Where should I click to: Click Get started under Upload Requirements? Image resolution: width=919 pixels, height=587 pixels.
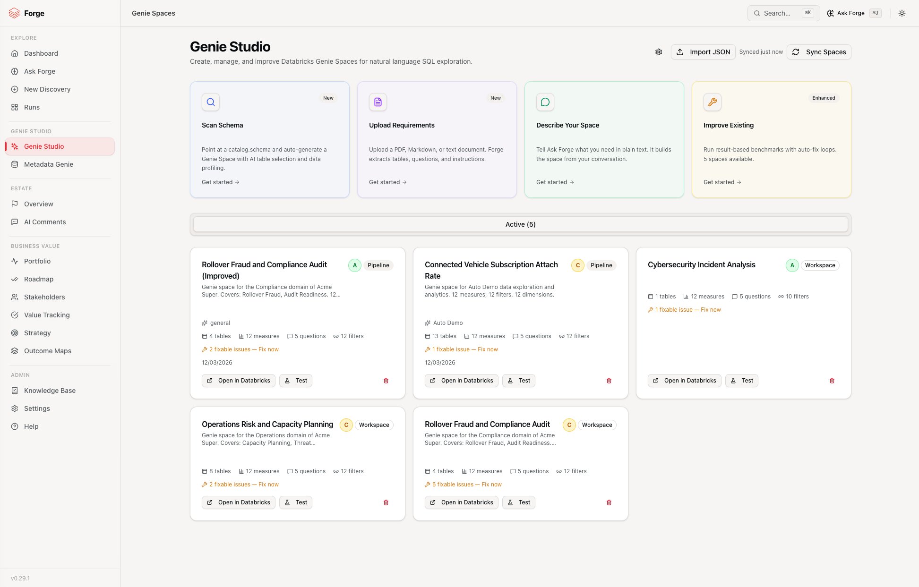coord(388,182)
